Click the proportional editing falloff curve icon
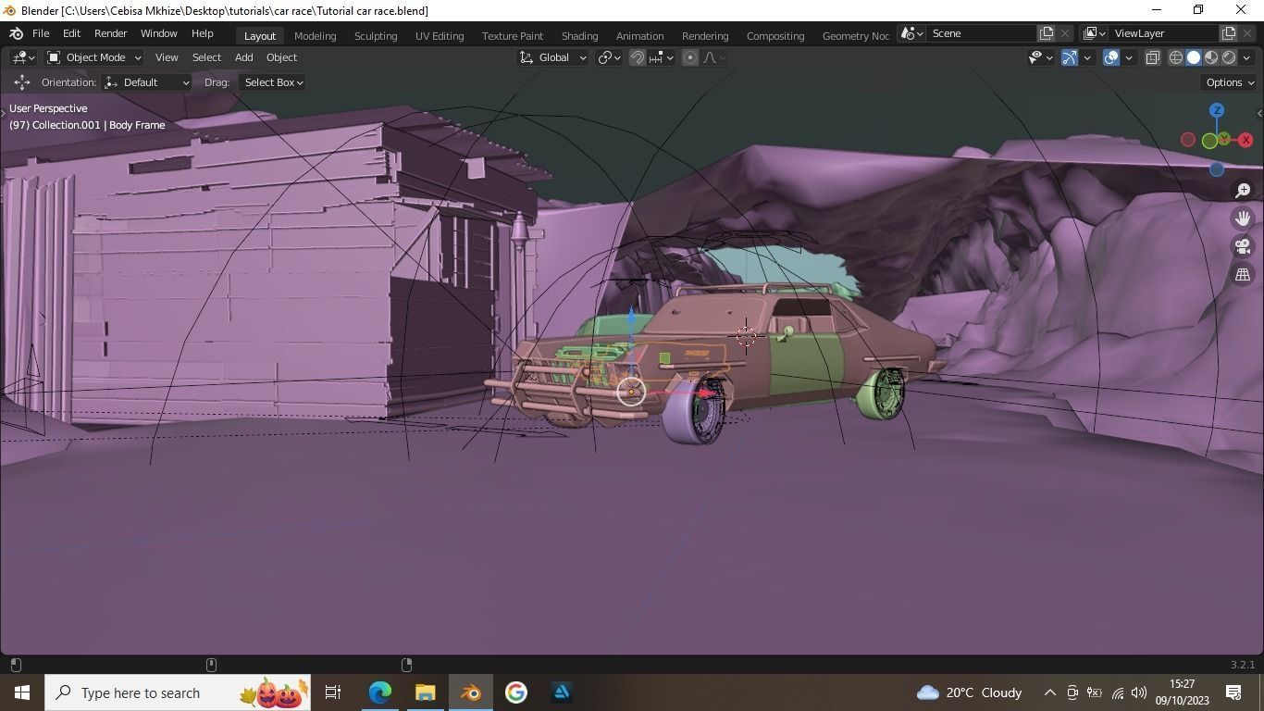 coord(714,57)
